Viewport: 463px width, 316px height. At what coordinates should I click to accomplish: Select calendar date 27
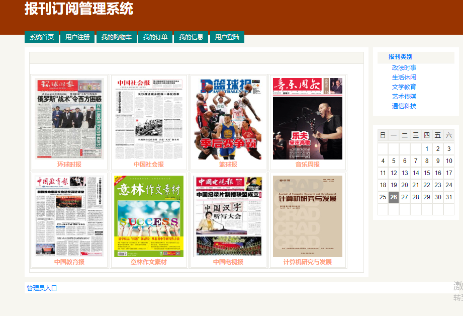(x=405, y=197)
